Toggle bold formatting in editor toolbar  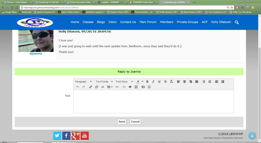point(147,82)
